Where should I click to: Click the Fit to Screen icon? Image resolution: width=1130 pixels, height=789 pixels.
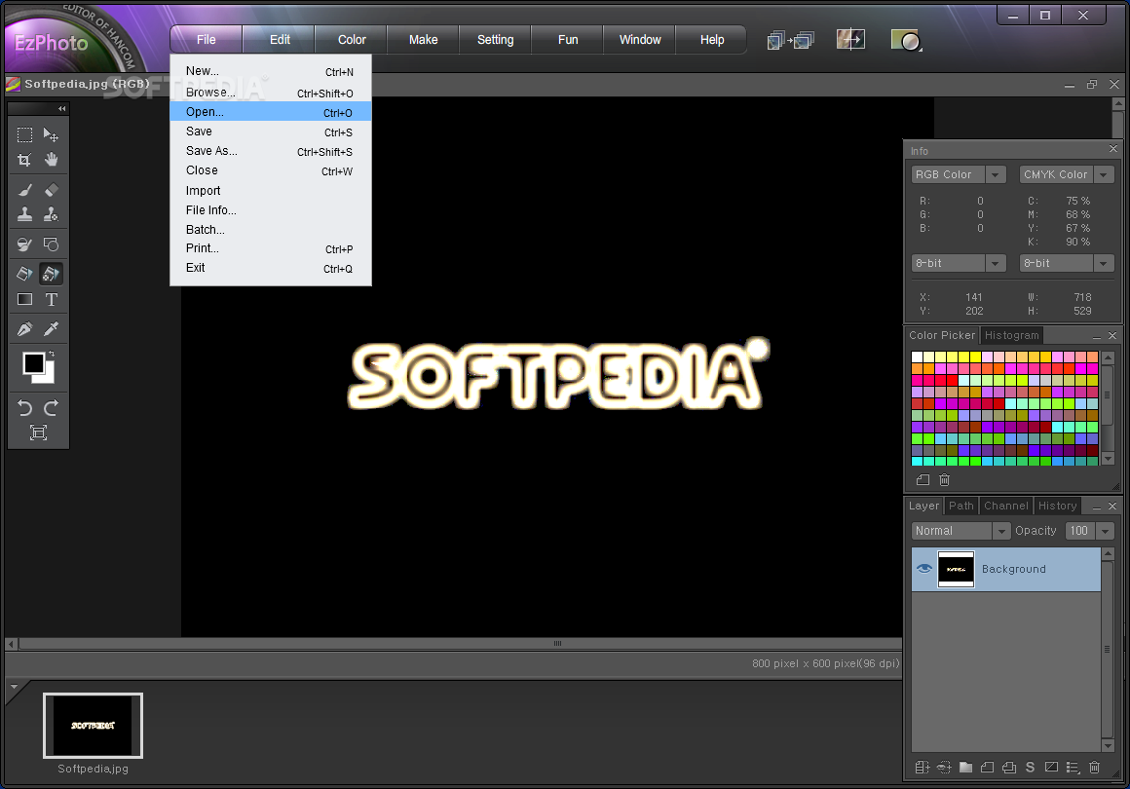[38, 432]
